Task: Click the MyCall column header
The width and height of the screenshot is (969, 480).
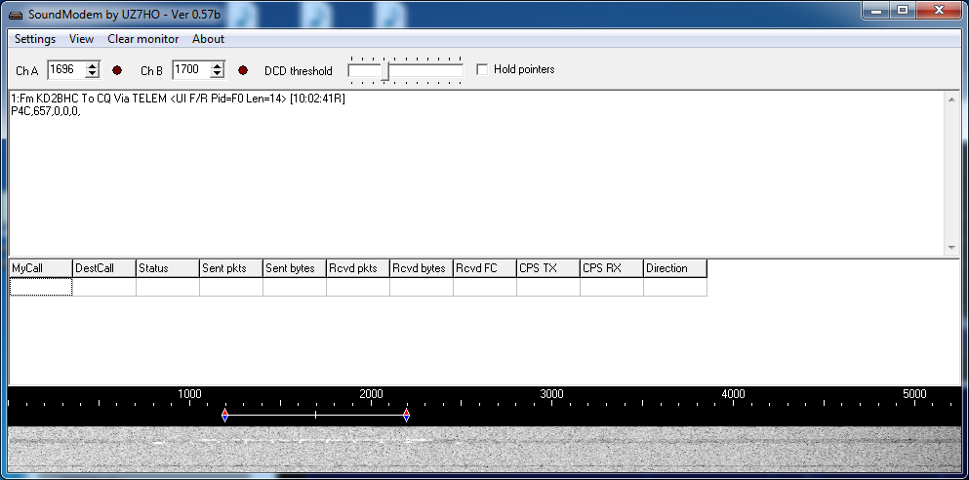Action: click(x=41, y=268)
